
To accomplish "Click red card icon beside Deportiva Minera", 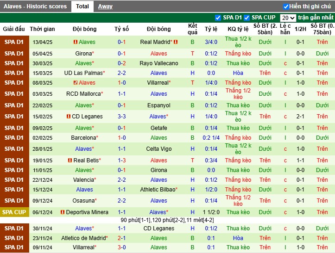I will (63, 212).
